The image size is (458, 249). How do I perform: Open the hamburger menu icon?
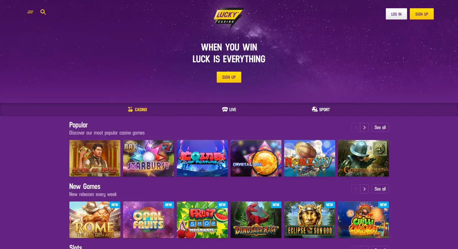(x=30, y=12)
